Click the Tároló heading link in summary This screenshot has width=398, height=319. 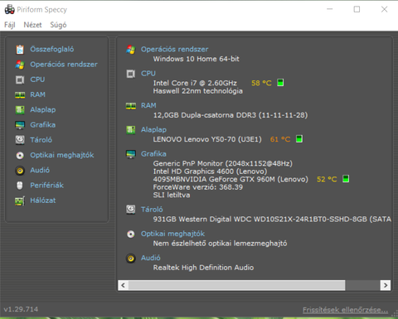coord(152,210)
